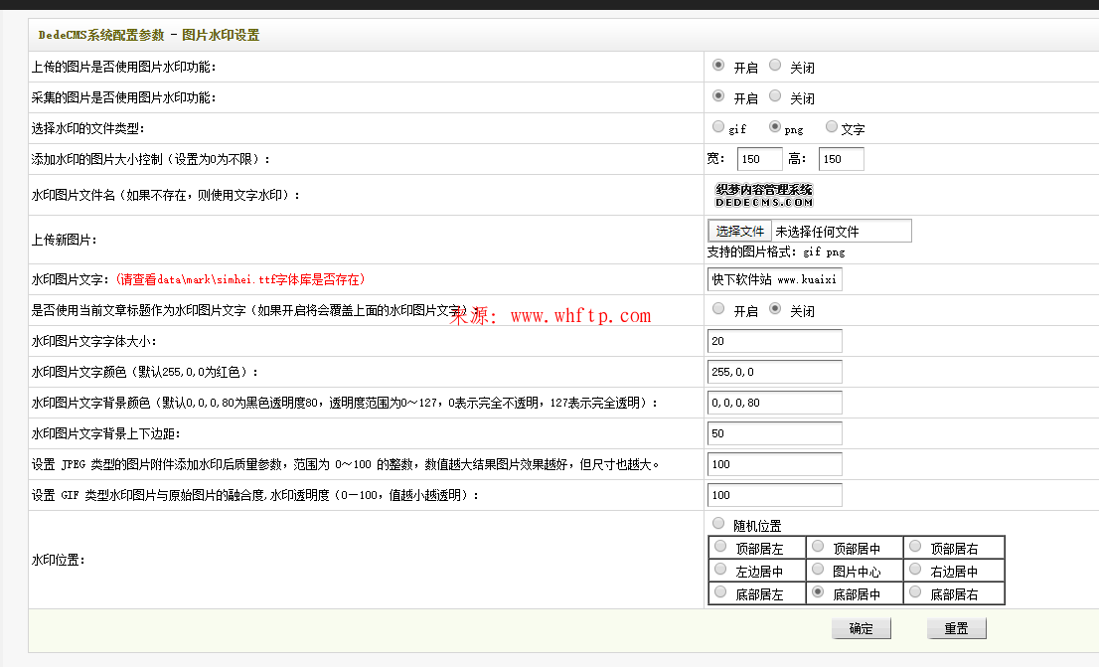Screen dimensions: 1099x667
Task: Click the 选择文件 file picker button
Action: tap(739, 230)
